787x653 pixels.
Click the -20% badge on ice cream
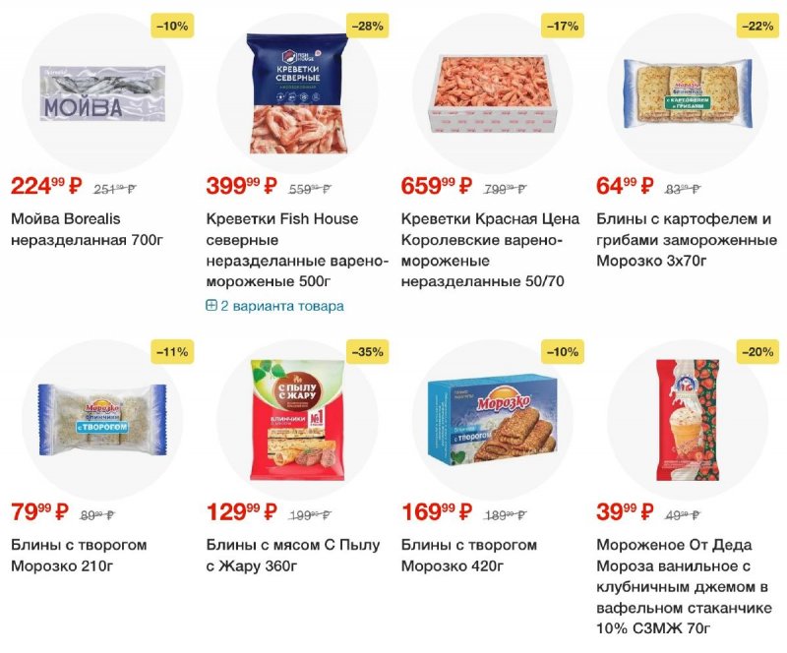click(x=757, y=352)
